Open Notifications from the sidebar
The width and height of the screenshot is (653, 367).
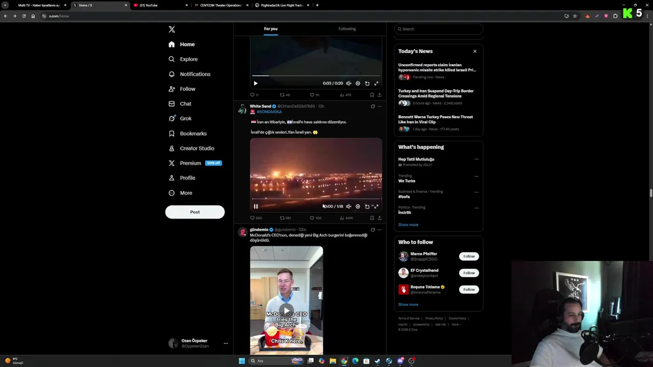click(x=189, y=74)
